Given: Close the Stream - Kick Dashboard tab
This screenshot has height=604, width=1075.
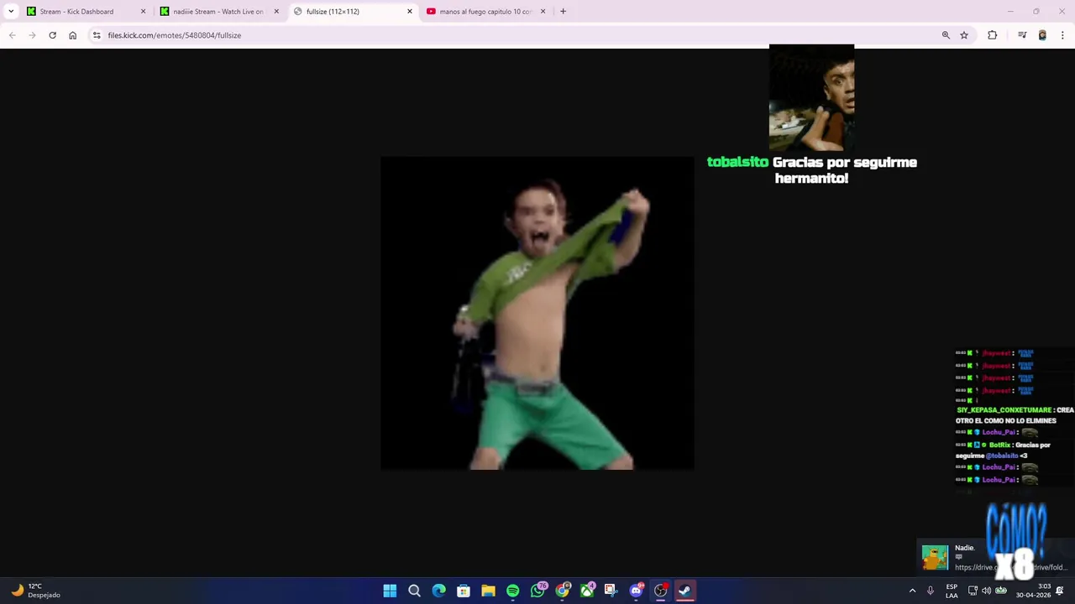Looking at the screenshot, I should tap(143, 11).
